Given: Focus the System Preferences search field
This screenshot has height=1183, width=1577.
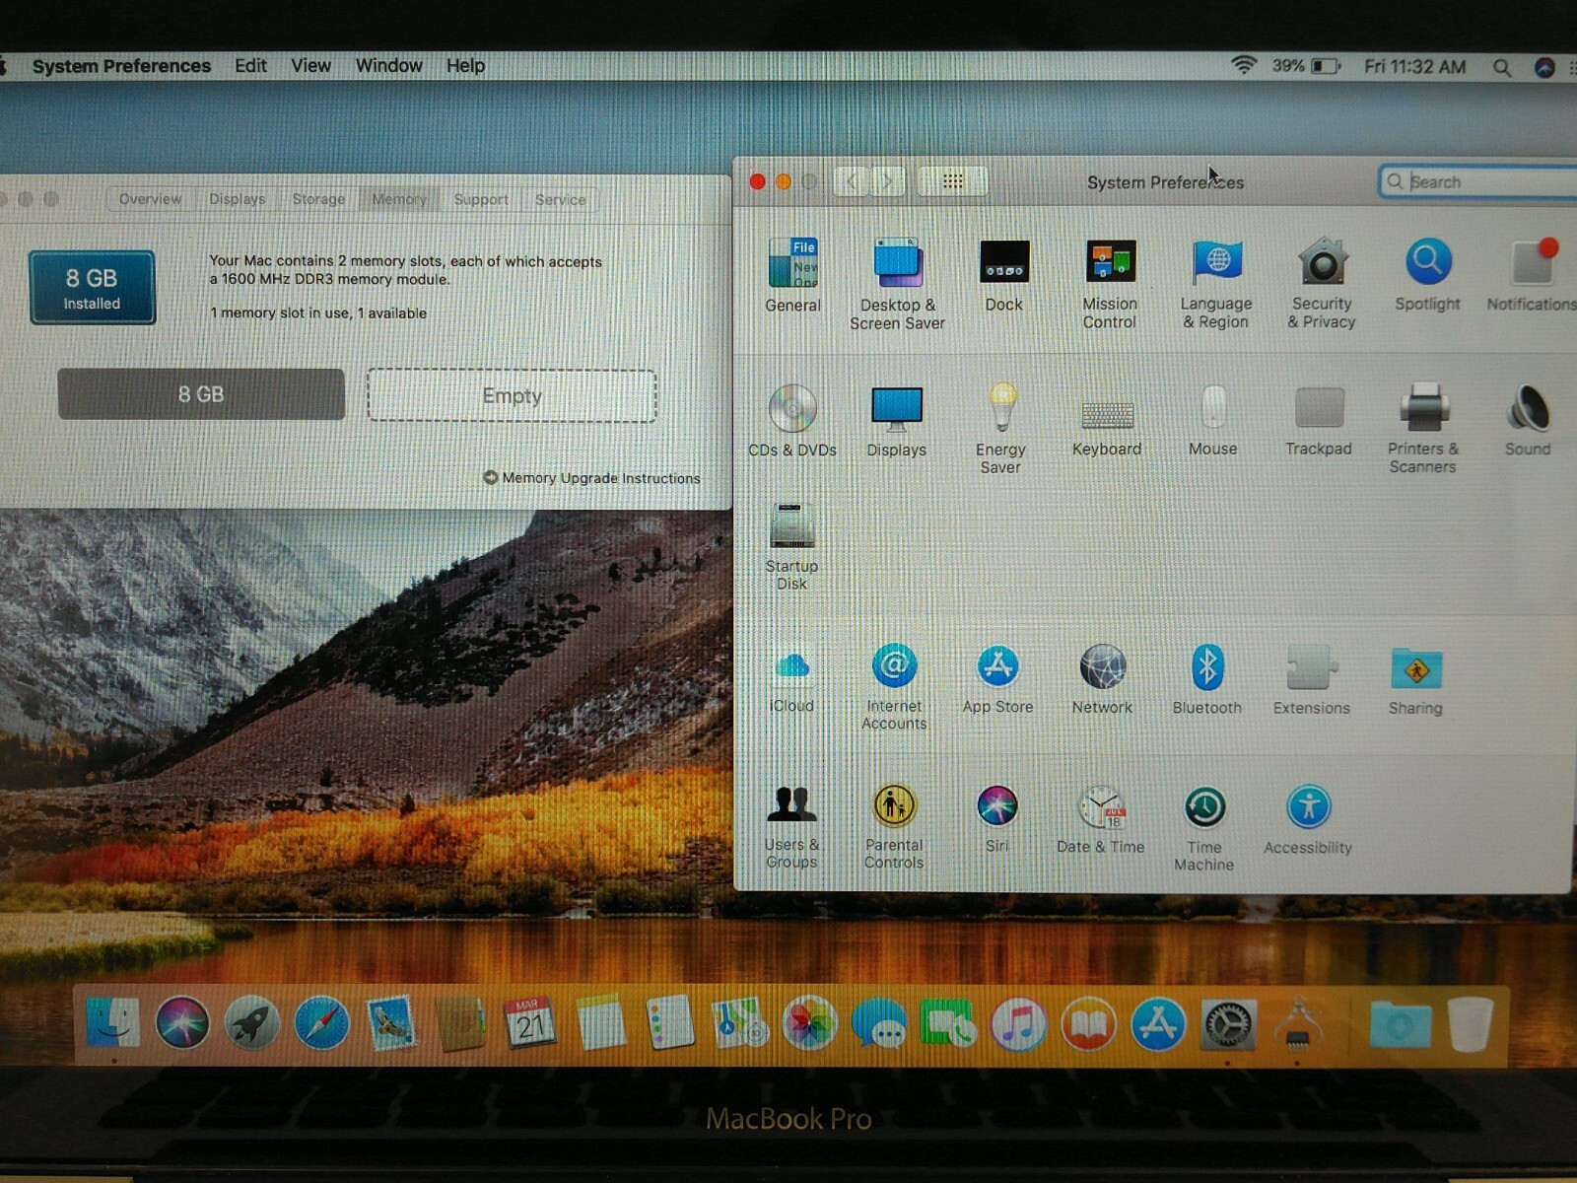Looking at the screenshot, I should tap(1478, 181).
